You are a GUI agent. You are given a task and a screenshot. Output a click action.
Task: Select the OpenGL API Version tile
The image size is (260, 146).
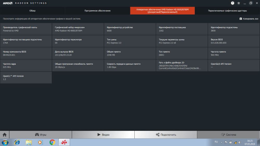234,65
